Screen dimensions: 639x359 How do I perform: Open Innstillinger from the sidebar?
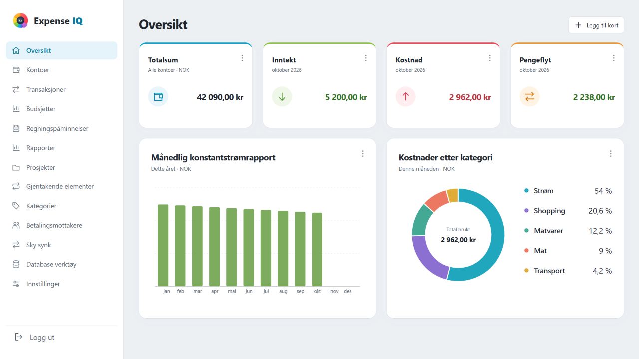tap(62, 284)
